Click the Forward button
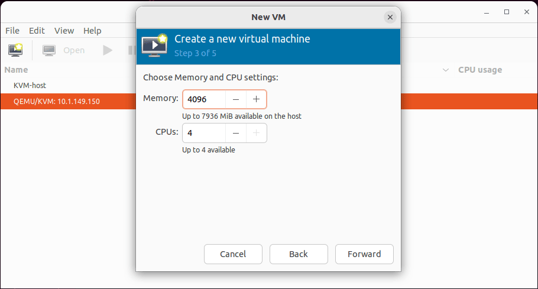 tap(364, 254)
